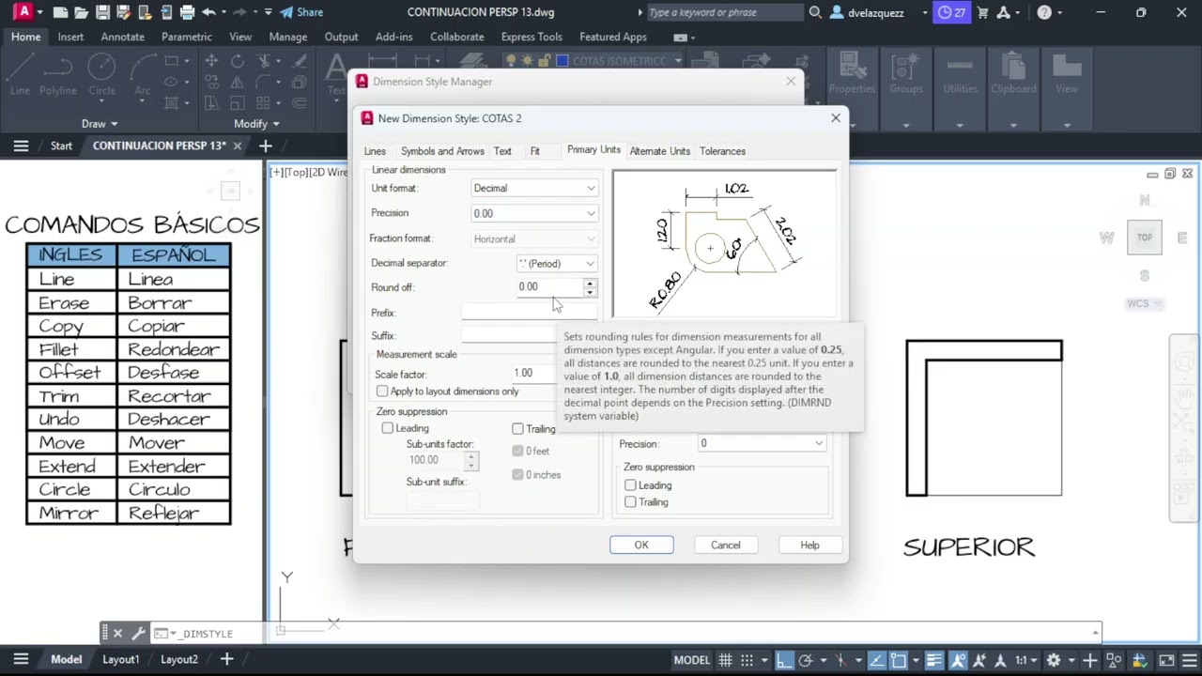Open the Unit format dropdown showing Decimal
This screenshot has width=1202, height=676.
click(x=533, y=188)
